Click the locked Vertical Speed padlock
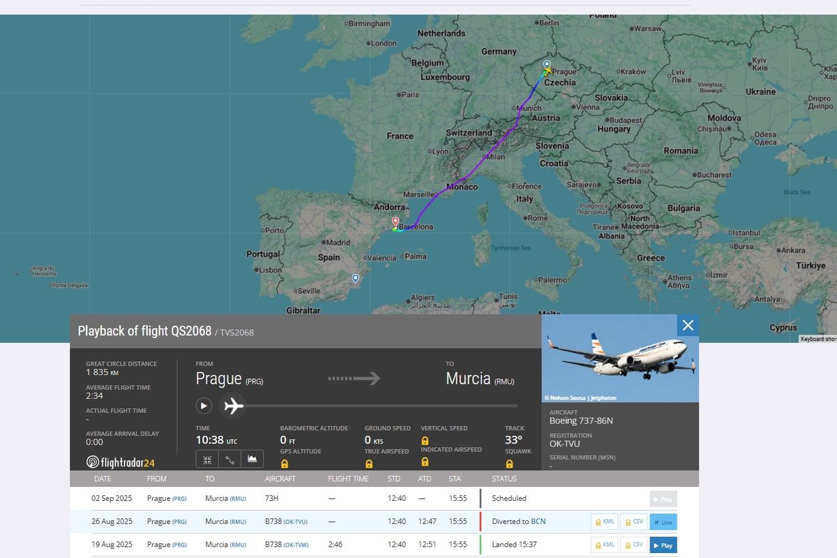 (x=425, y=441)
